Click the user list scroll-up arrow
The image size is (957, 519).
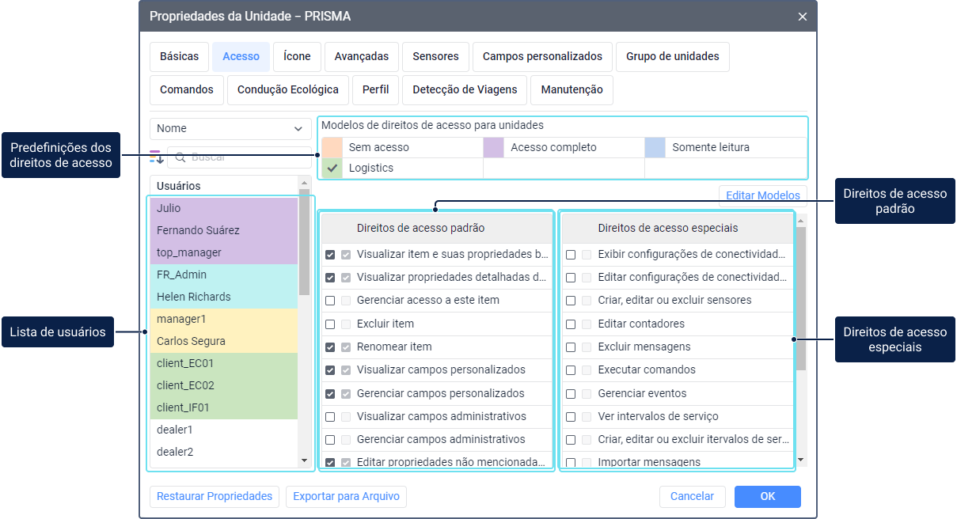[305, 182]
